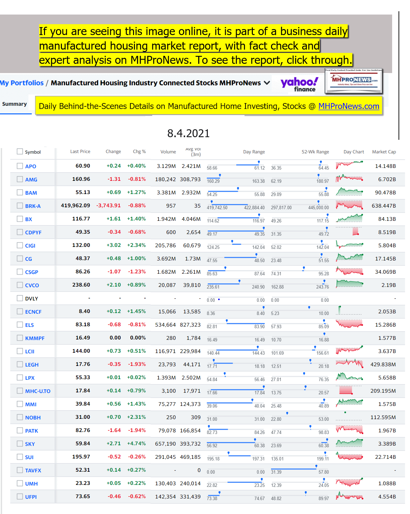This screenshot has width=410, height=514.
Task: Tick the select-all checkbox beside Symbol
Action: (x=20, y=152)
